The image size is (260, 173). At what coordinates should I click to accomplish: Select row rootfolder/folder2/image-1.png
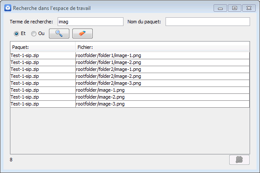130,69
